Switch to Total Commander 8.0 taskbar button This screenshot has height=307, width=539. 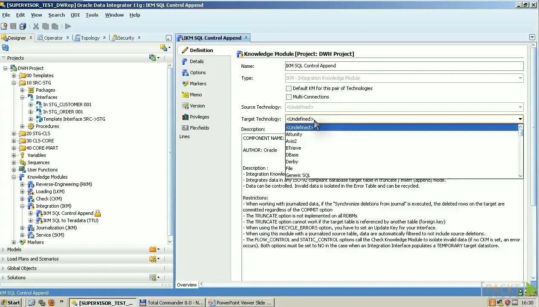[172, 303]
